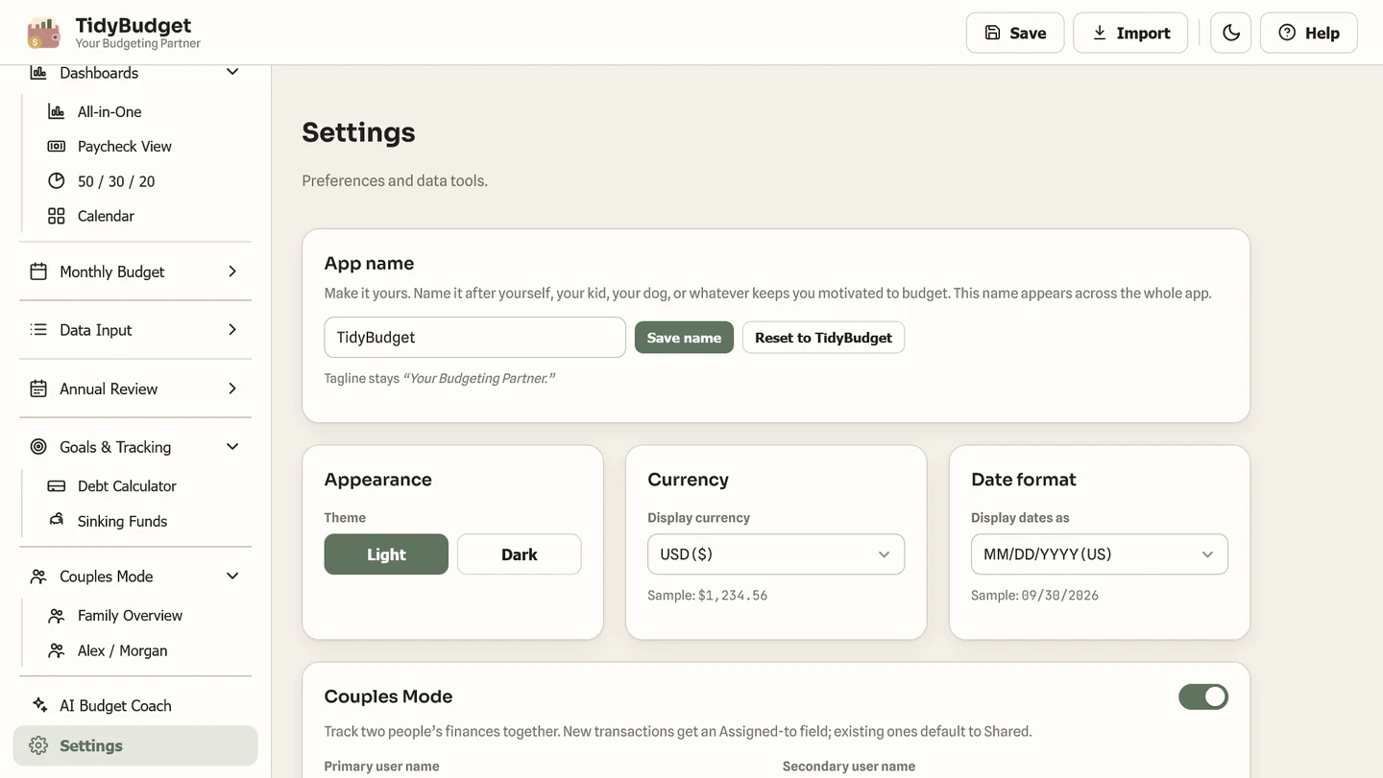Viewport: 1383px width, 778px height.
Task: Click the Debt Calculator card icon
Action: pyautogui.click(x=57, y=486)
